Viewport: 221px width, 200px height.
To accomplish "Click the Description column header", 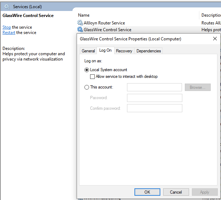I will coord(211,15).
